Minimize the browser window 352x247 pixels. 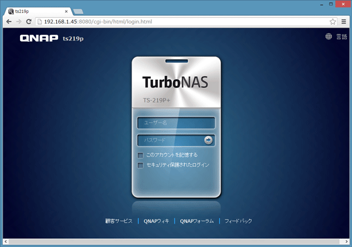(321, 4)
